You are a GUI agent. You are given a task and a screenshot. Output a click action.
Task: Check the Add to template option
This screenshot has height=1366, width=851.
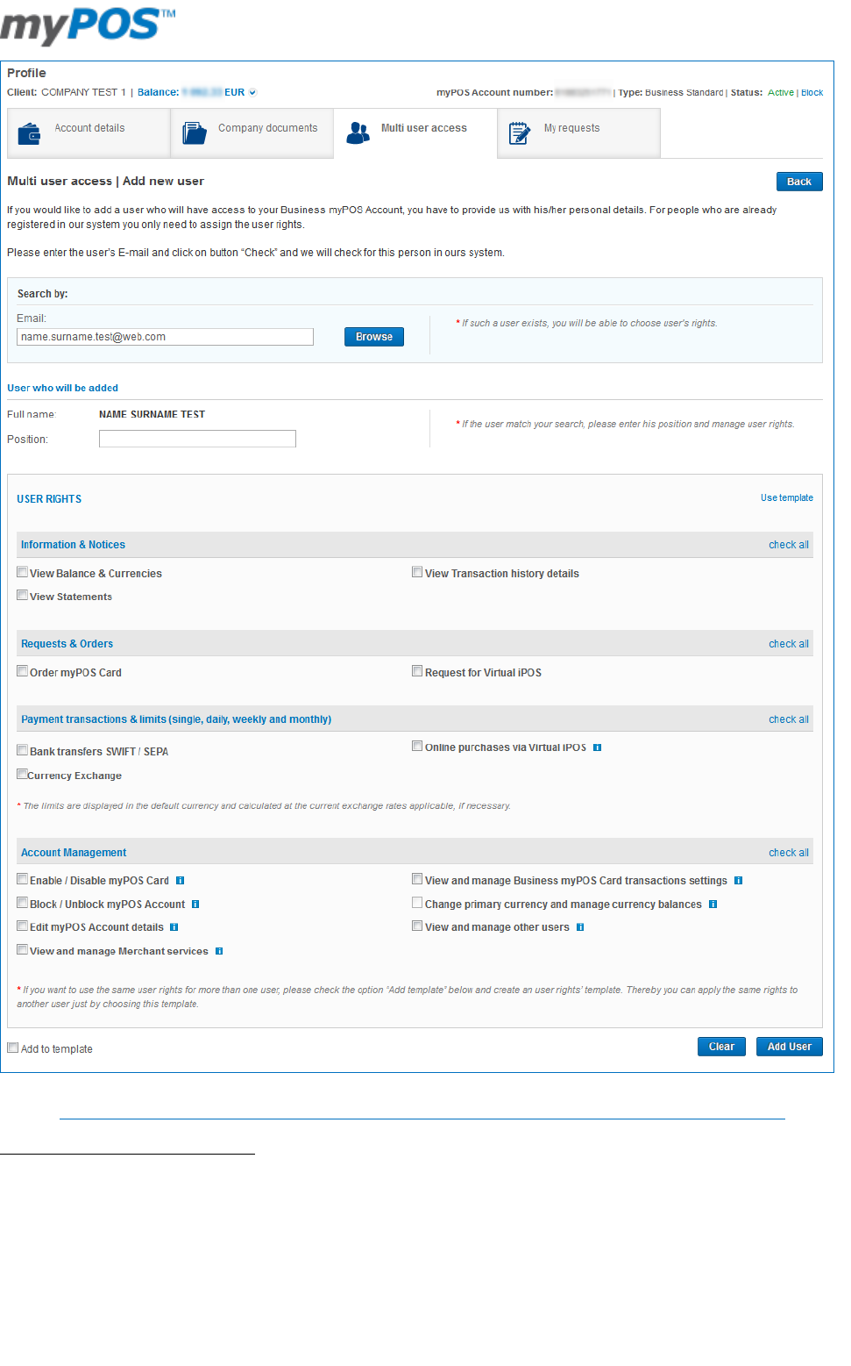13,1048
